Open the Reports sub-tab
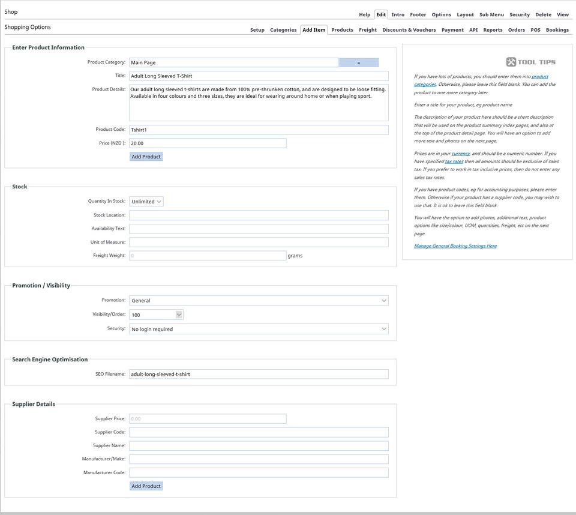This screenshot has width=576, height=515. point(493,30)
